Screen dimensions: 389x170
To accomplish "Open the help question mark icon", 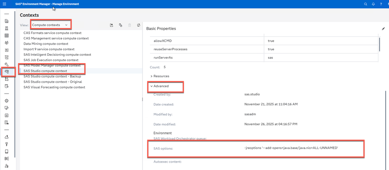I will (x=381, y=4).
